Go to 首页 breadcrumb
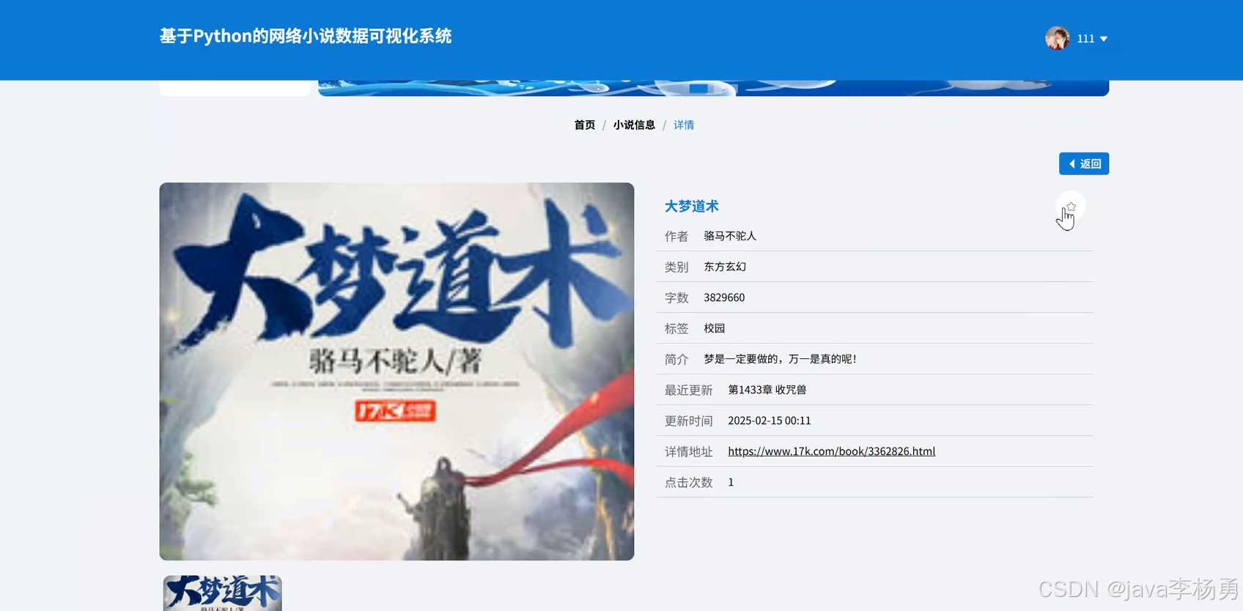 [x=585, y=125]
